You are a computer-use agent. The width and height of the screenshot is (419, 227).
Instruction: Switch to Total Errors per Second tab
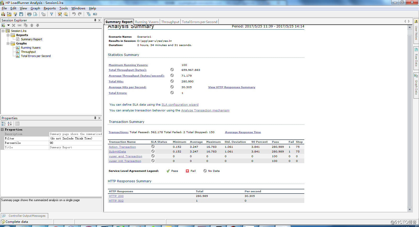(x=200, y=22)
